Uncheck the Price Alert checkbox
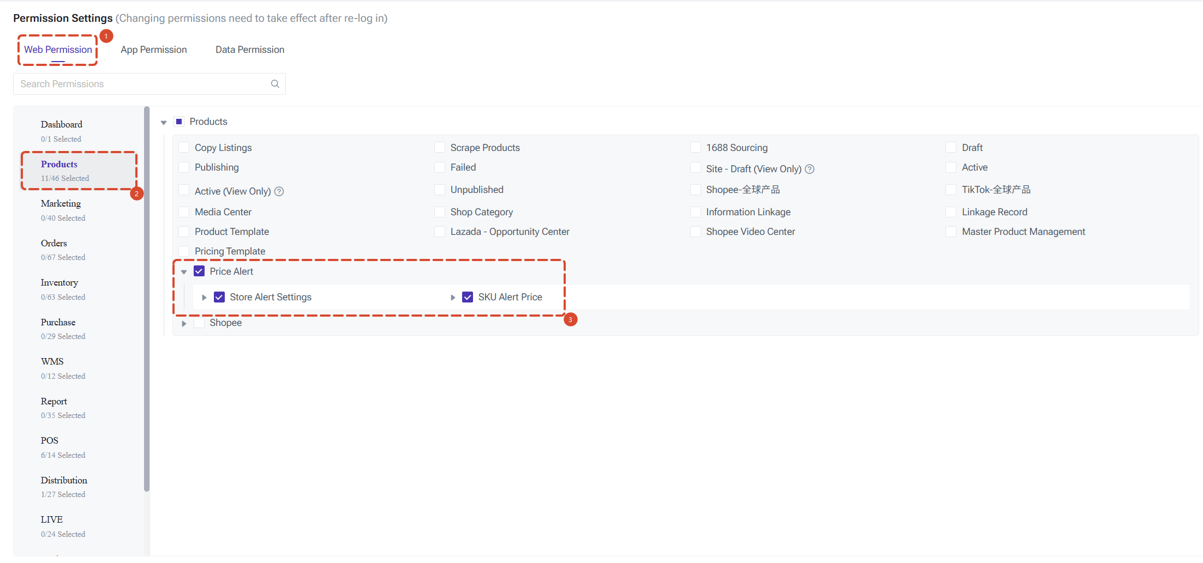This screenshot has width=1203, height=563. (x=199, y=271)
